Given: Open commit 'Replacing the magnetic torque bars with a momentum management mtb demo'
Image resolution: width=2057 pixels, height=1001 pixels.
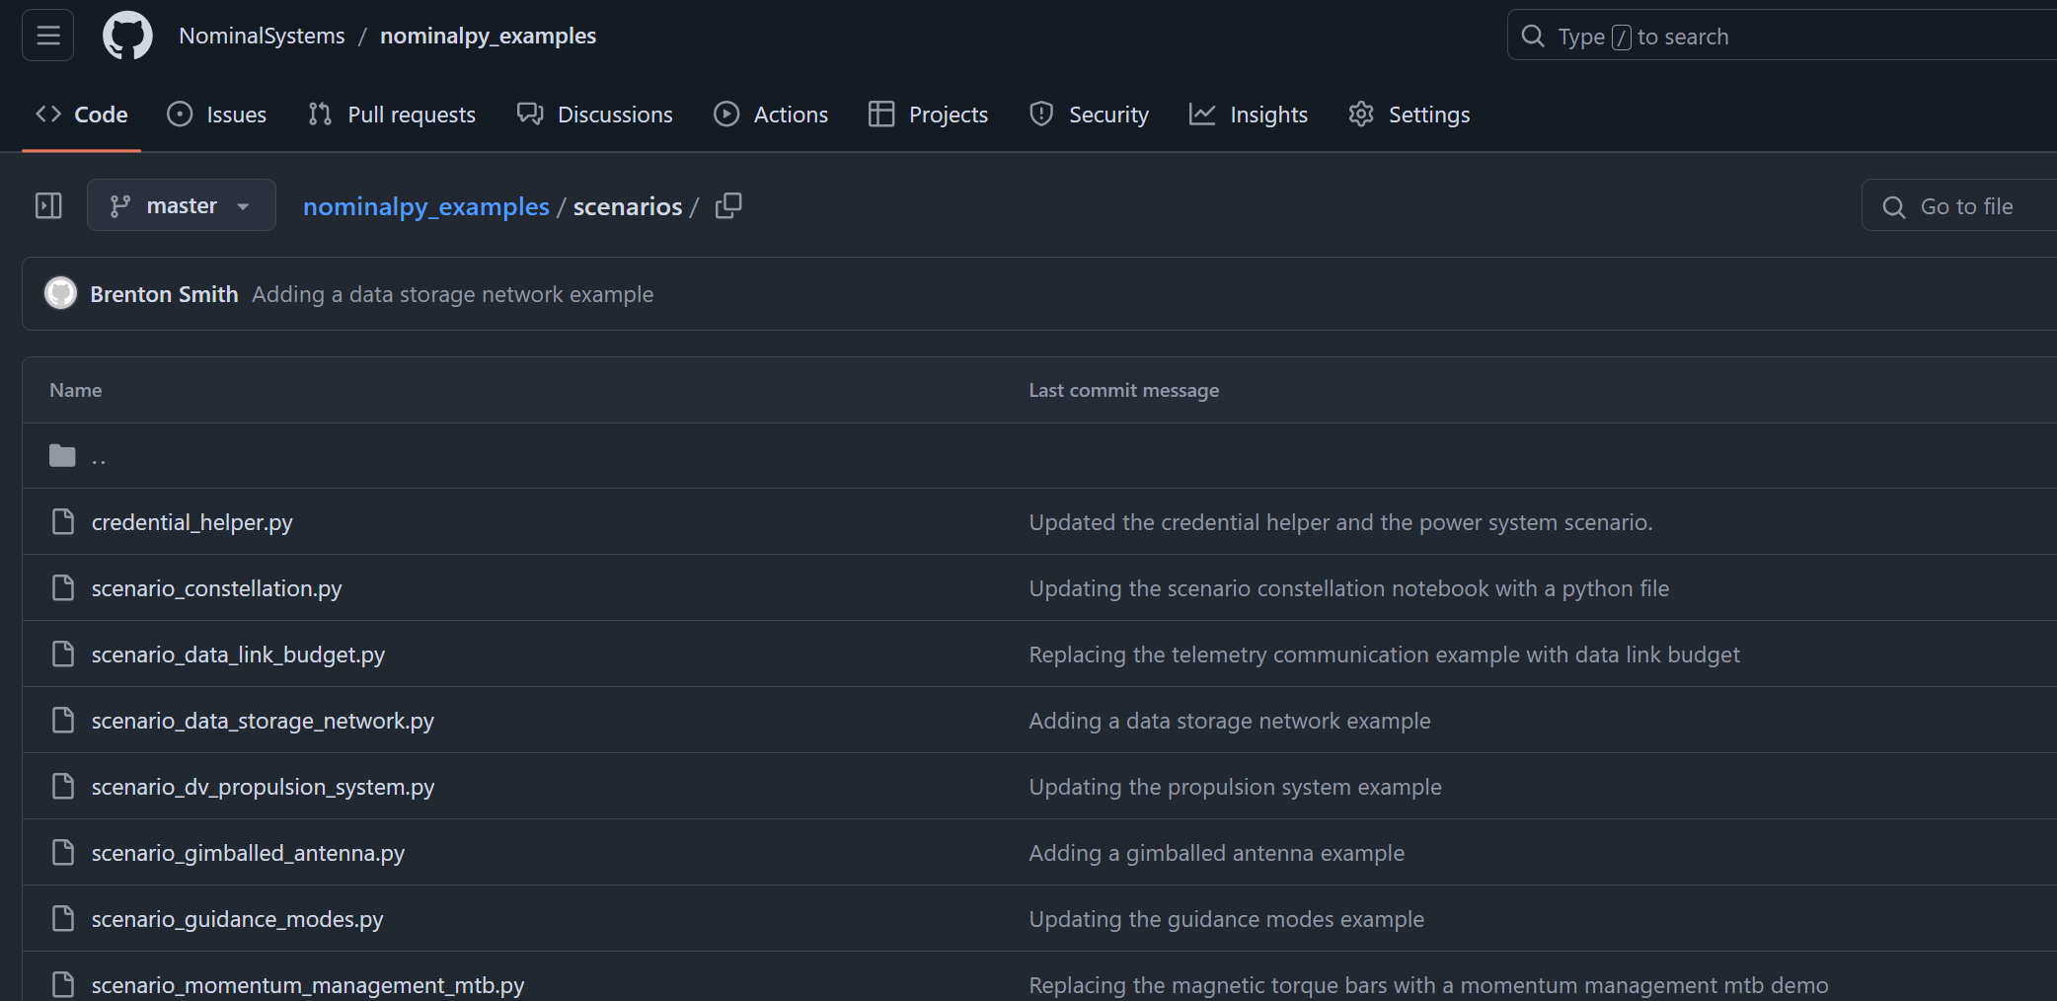Looking at the screenshot, I should (x=1428, y=985).
